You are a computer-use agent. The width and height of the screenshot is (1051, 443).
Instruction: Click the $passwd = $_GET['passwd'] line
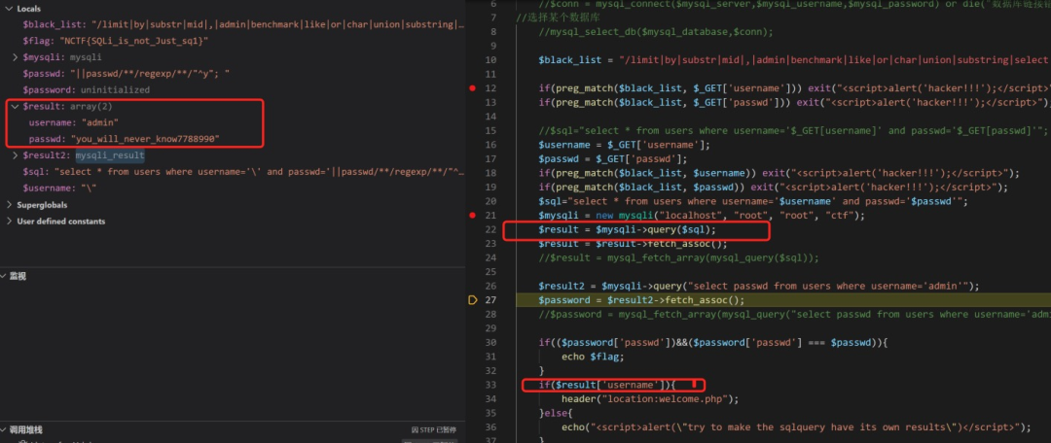(x=613, y=159)
